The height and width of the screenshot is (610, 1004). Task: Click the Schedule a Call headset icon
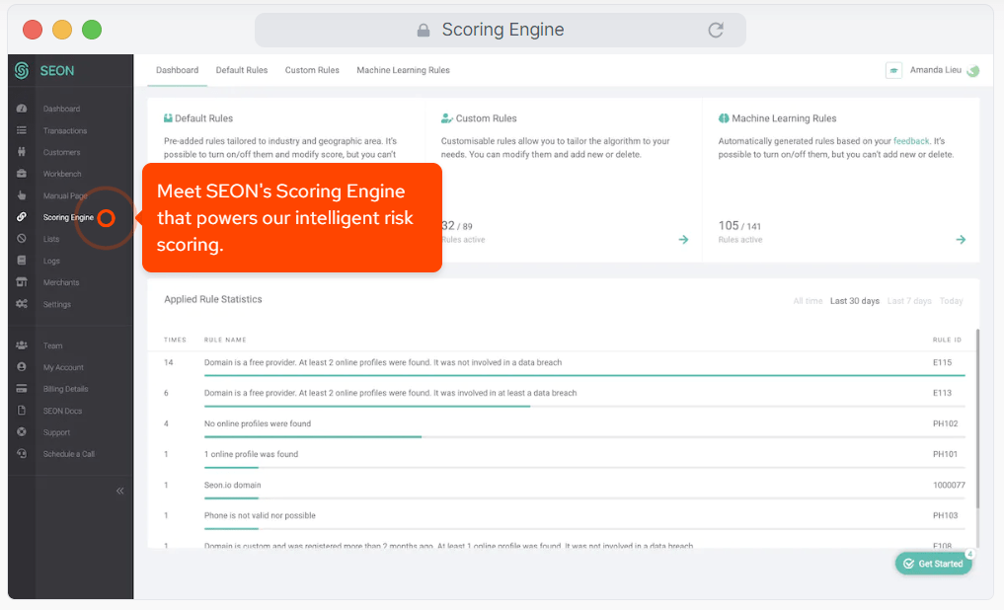[22, 454]
